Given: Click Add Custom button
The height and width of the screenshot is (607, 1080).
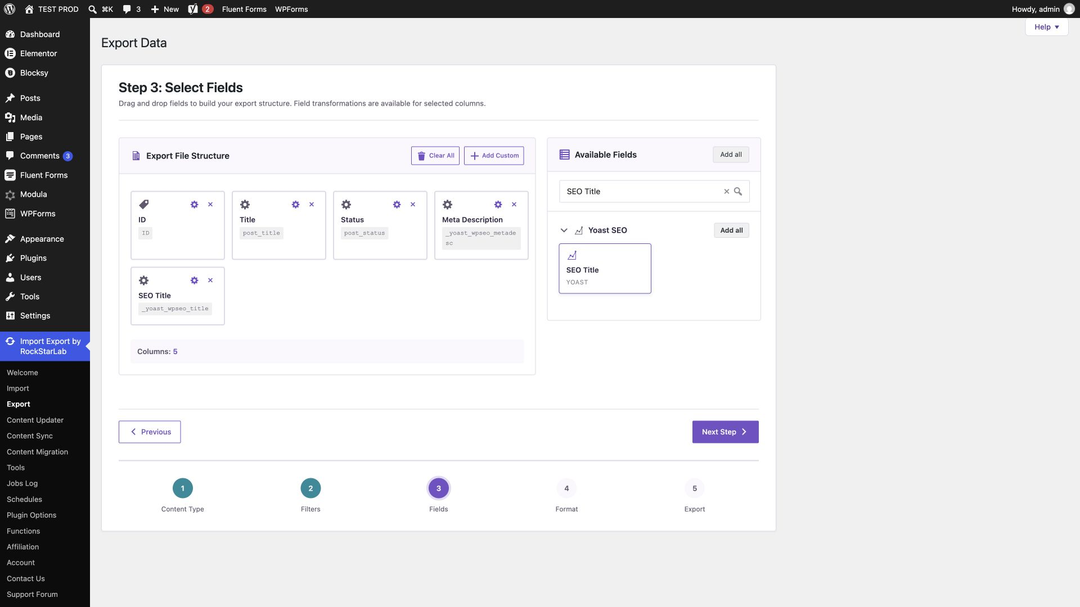Looking at the screenshot, I should coord(494,156).
